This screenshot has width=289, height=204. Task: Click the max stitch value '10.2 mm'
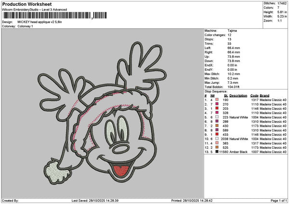(x=234, y=74)
